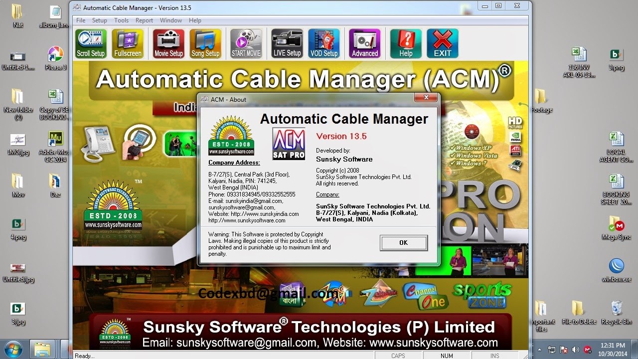Click the 'Company Address:' heading

pos(234,163)
